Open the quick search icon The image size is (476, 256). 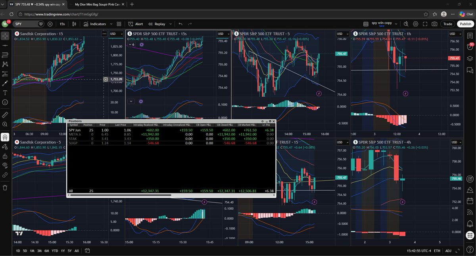click(405, 24)
